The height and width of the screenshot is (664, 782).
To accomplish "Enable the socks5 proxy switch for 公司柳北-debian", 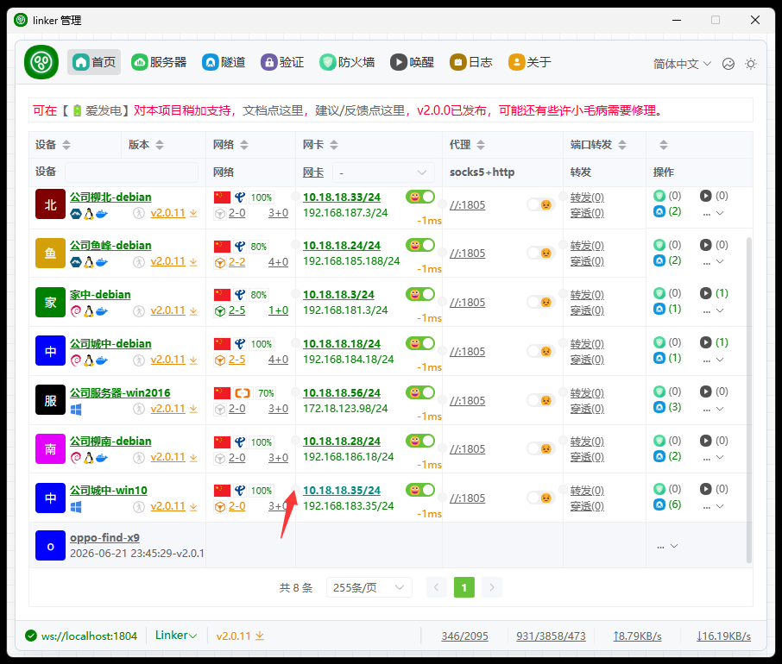I will click(541, 204).
